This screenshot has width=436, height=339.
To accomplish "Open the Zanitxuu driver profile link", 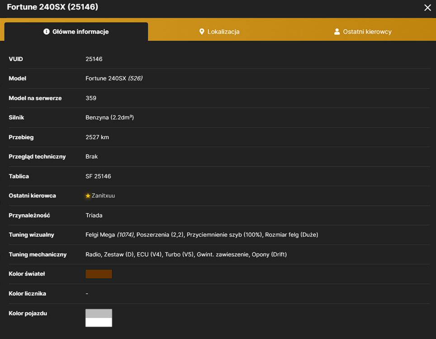I will pos(103,196).
